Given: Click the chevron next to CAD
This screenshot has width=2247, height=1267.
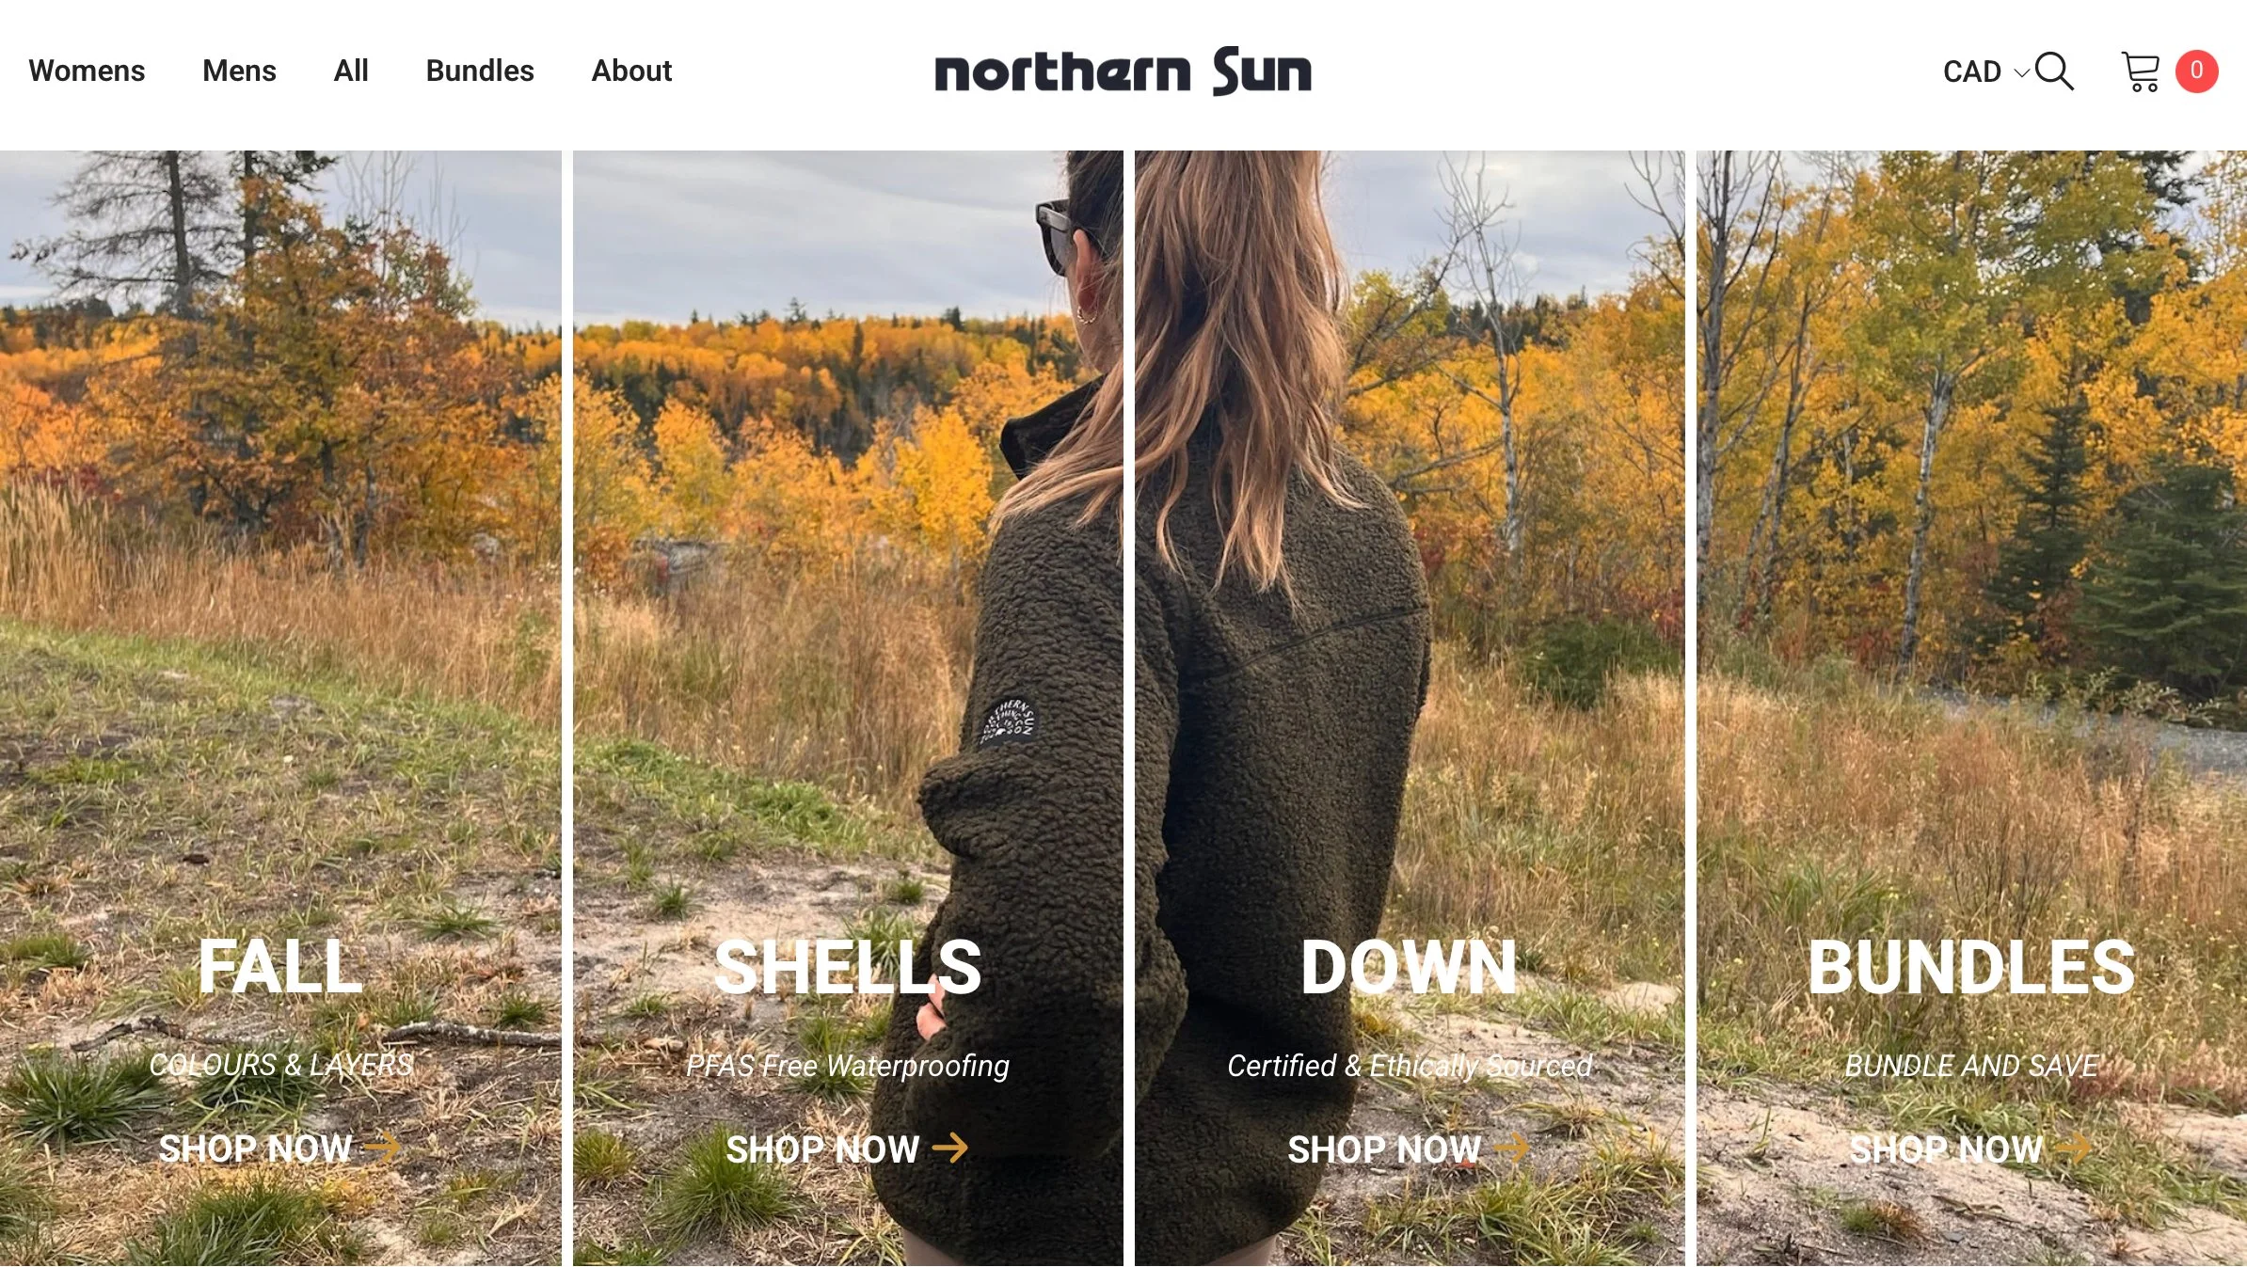Looking at the screenshot, I should [x=2020, y=73].
